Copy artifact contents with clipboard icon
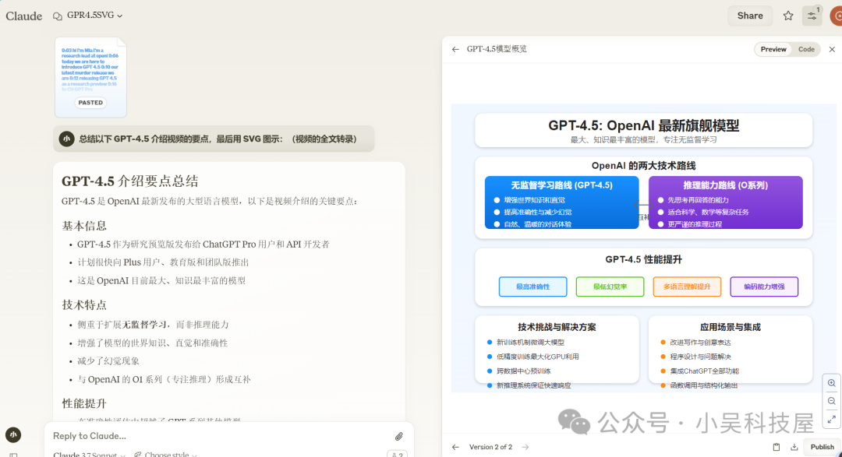842x457 pixels. point(776,447)
